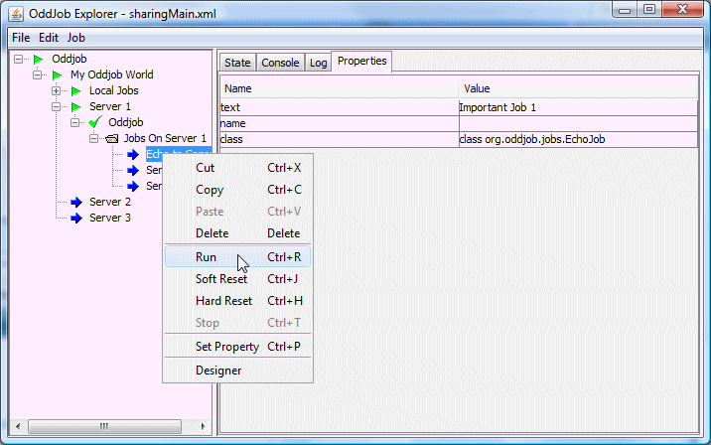Click the green play icon beside Server 1
711x445 pixels.
coord(76,106)
